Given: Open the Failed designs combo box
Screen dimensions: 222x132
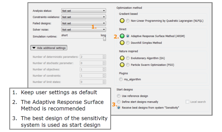Looking at the screenshot, I should (84, 23).
